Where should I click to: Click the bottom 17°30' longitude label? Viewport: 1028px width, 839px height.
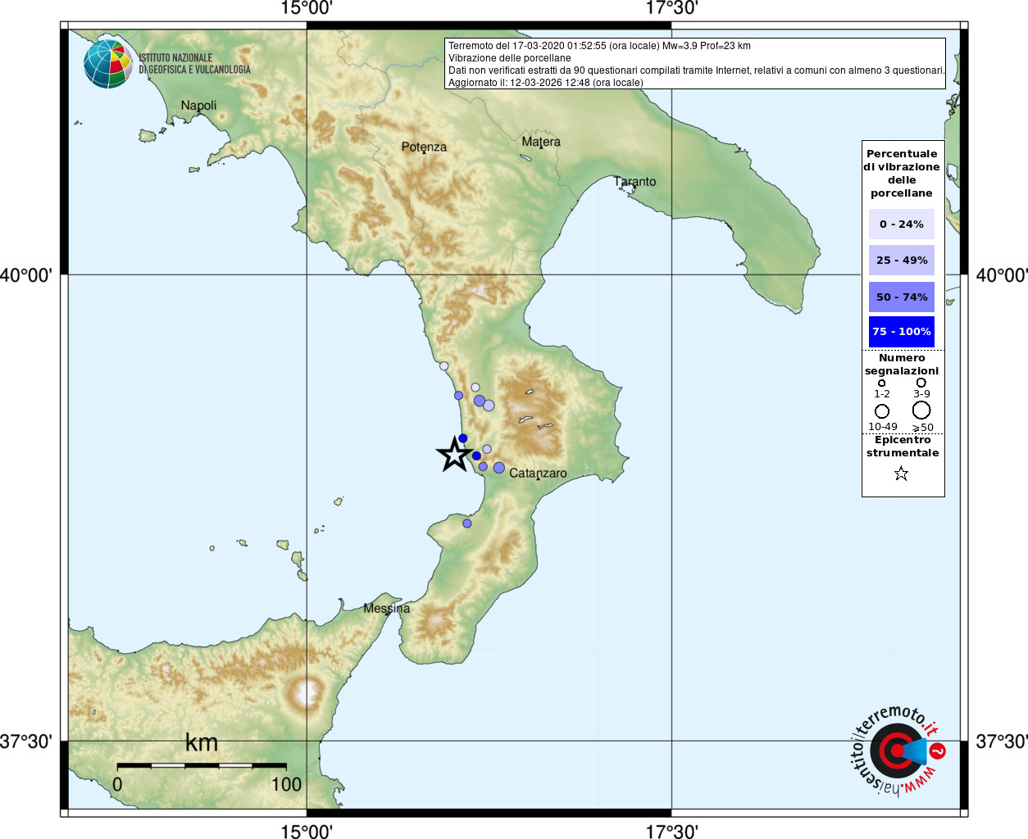click(x=671, y=831)
